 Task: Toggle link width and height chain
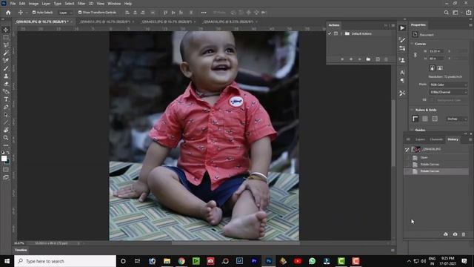[415, 55]
